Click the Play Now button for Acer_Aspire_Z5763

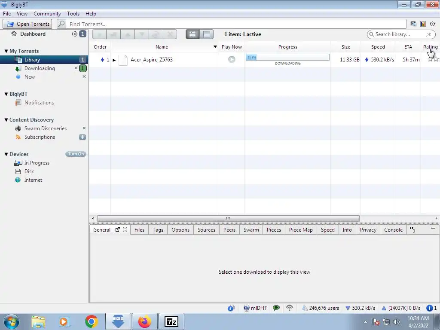pos(232,59)
